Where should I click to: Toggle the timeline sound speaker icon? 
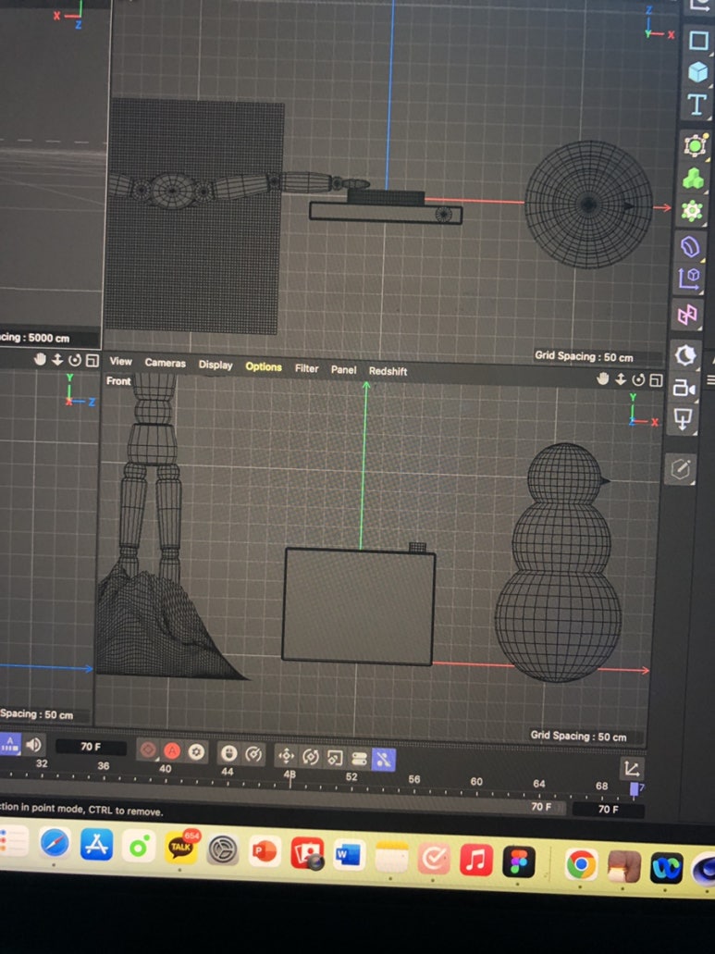pyautogui.click(x=34, y=744)
